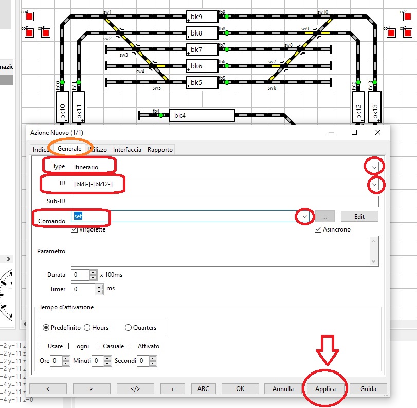Toggle turnout sw7 on the track
This screenshot has height=408, width=417.
pyautogui.click(x=283, y=66)
